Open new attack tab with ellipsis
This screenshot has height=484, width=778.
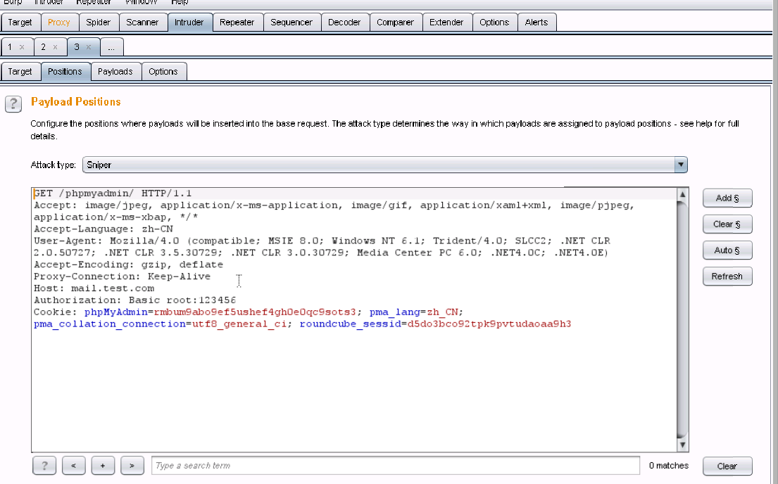(x=112, y=47)
